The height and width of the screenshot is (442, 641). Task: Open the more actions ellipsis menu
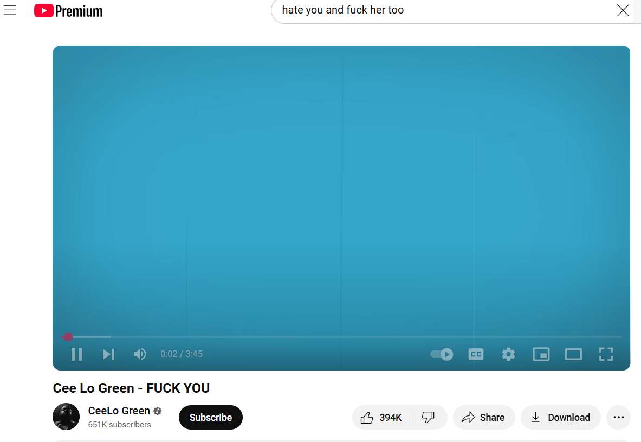[x=619, y=418]
